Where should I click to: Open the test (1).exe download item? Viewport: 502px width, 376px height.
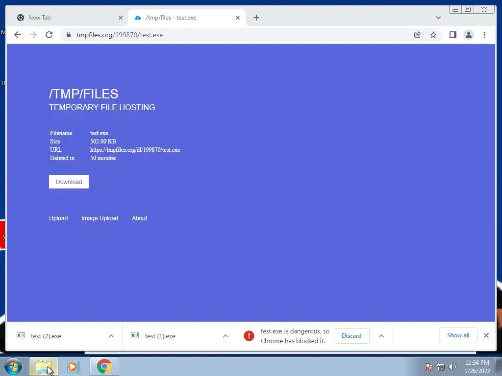point(160,336)
